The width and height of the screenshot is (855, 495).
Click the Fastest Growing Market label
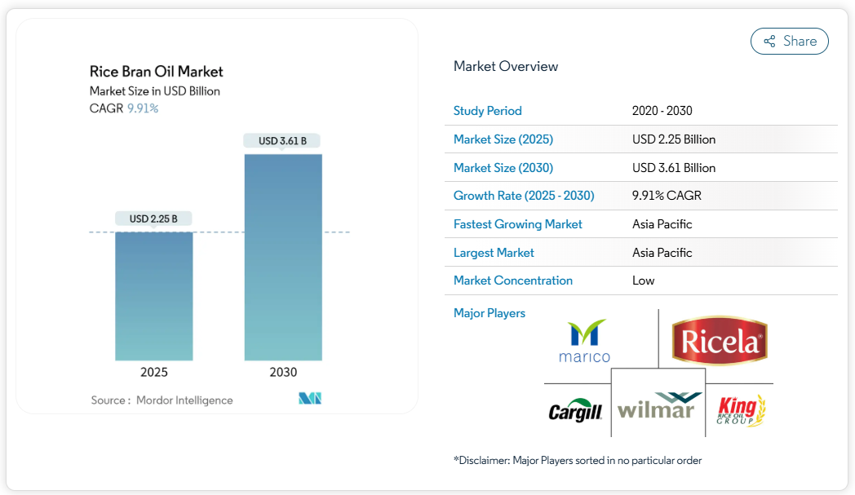tap(517, 224)
